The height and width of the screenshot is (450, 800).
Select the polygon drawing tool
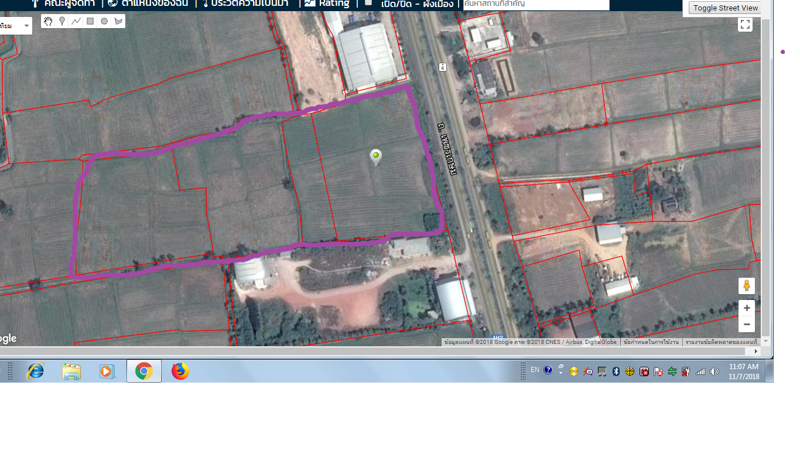[x=118, y=21]
